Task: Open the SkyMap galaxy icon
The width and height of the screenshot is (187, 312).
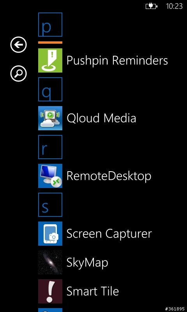Action: (x=50, y=262)
